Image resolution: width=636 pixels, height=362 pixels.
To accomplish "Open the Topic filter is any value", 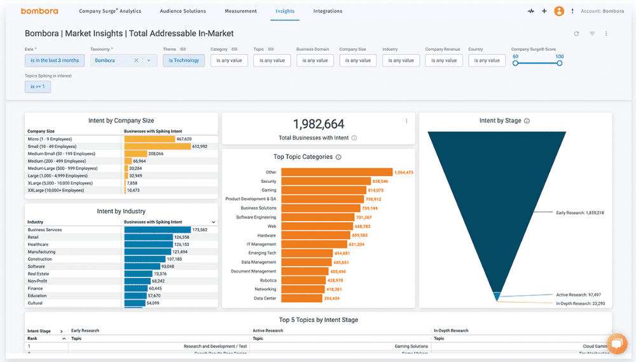I will point(272,60).
